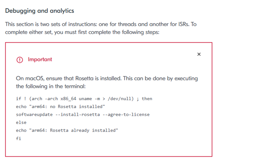Dismiss the Important notice with the X
253x159 pixels.
pos(199,54)
